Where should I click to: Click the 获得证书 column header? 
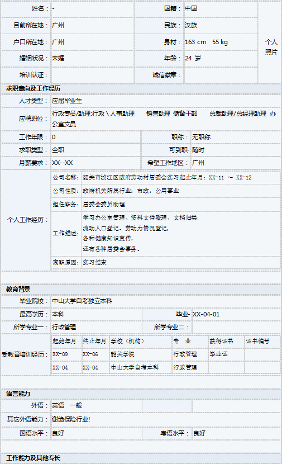pos(226,341)
